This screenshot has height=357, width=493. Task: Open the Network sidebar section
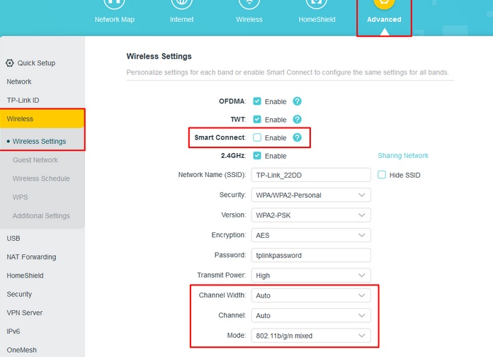click(x=19, y=81)
